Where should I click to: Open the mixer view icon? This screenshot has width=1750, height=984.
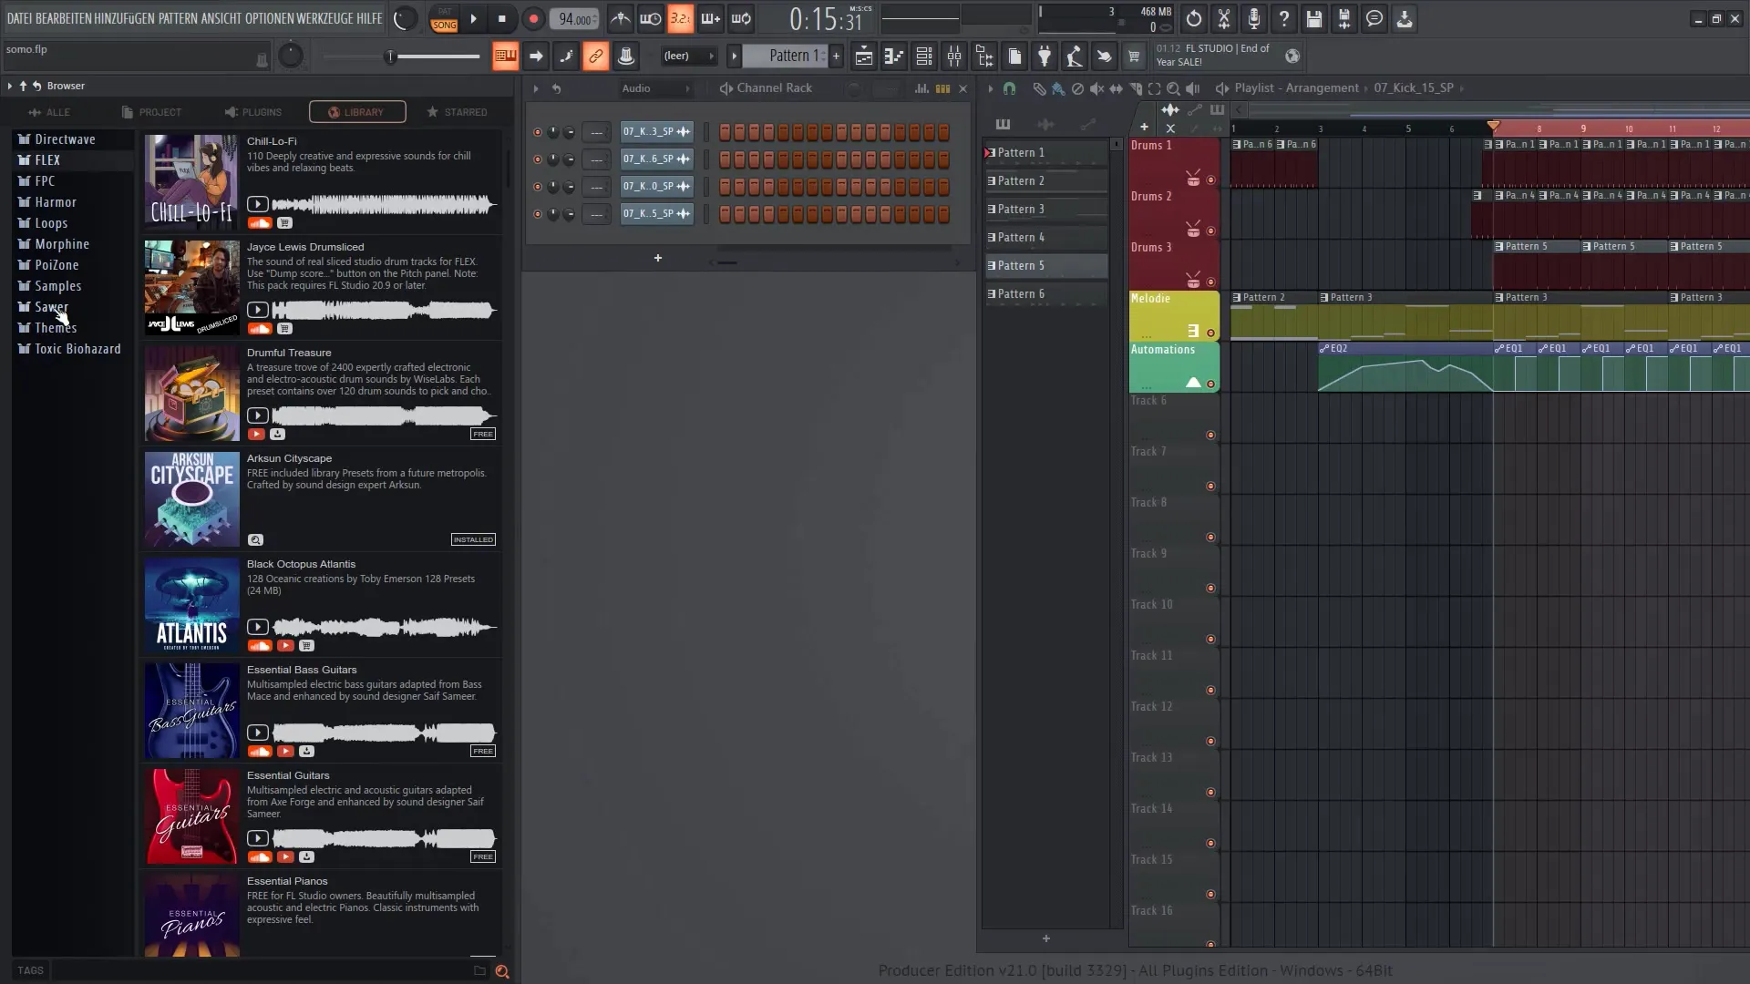(x=954, y=56)
